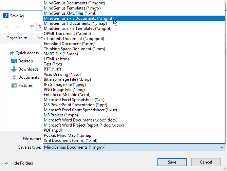Click the address bar document icon
227x171 pixels.
[x=40, y=27]
